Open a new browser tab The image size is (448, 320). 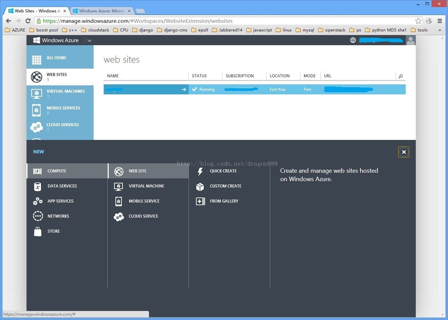(140, 11)
